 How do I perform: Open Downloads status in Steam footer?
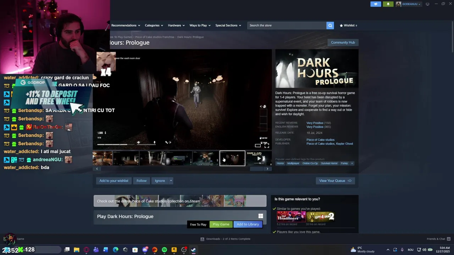[x=226, y=239]
